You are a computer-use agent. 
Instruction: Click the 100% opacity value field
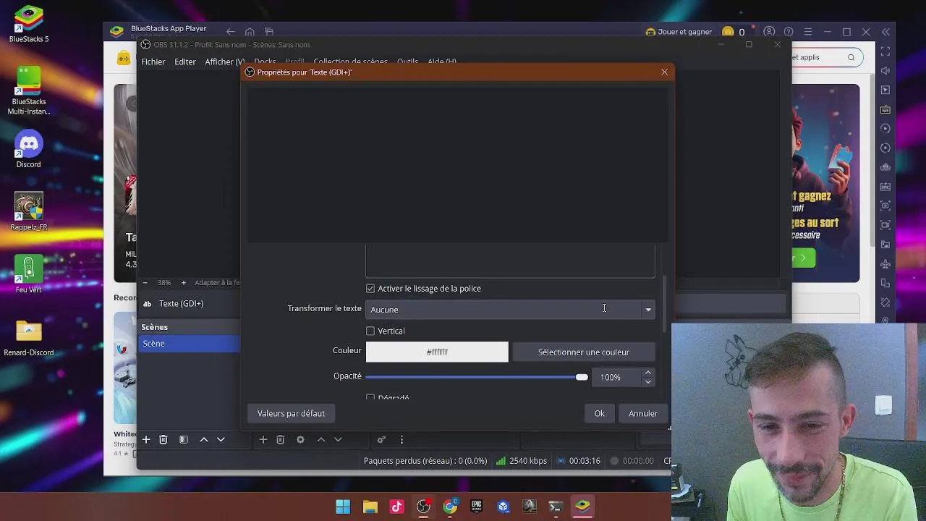pyautogui.click(x=616, y=377)
